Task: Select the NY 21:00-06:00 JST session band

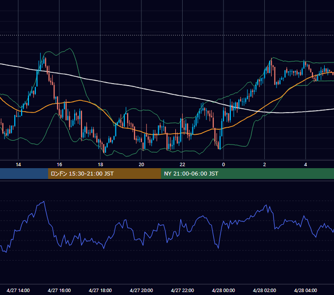Action: tap(247, 174)
